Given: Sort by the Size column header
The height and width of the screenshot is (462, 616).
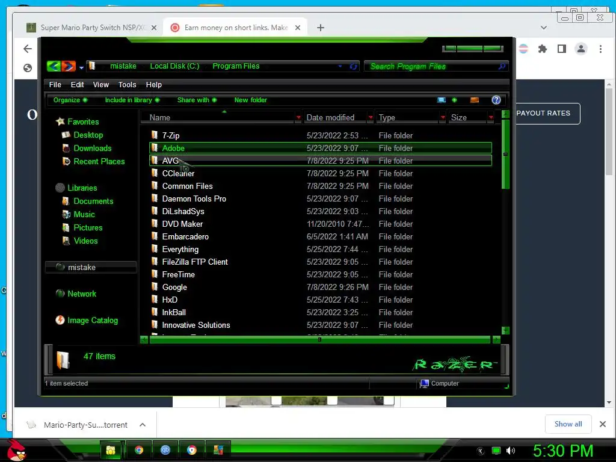Looking at the screenshot, I should [x=467, y=117].
